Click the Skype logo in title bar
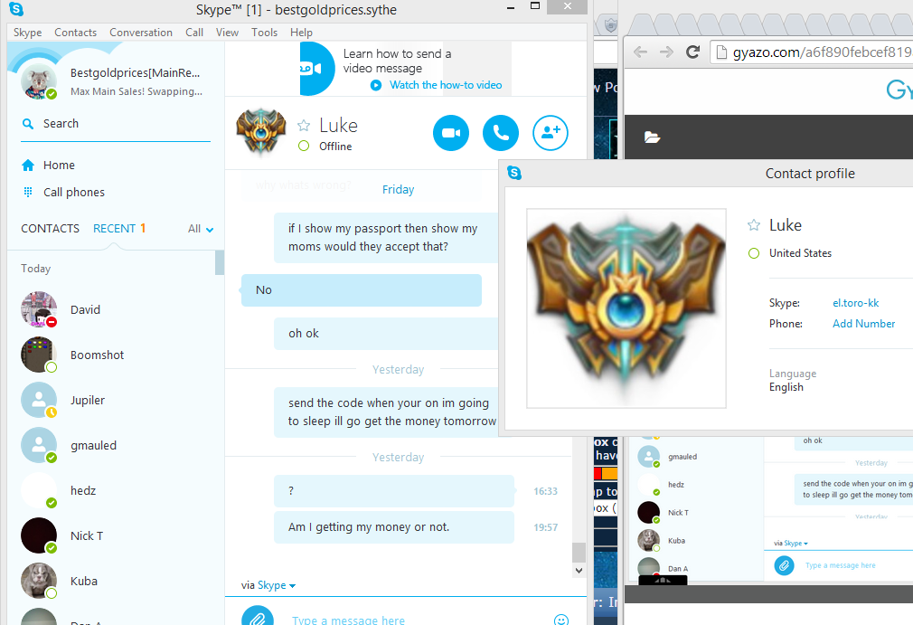Screen dimensions: 913x625 click(x=16, y=9)
